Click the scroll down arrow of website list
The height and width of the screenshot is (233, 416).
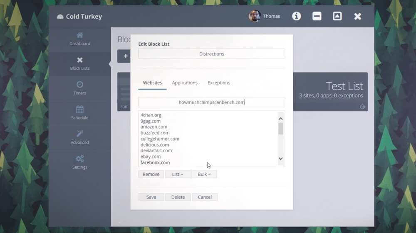[281, 159]
